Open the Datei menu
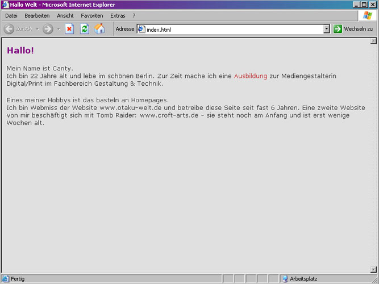379x284 pixels. [x=11, y=16]
